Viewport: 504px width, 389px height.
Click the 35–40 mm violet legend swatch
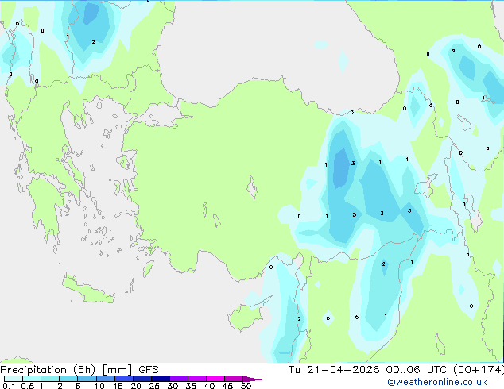pyautogui.click(x=196, y=379)
